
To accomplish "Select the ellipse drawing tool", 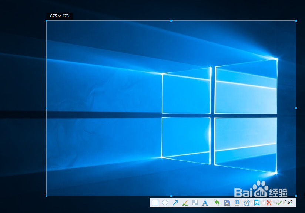I will point(165,203).
